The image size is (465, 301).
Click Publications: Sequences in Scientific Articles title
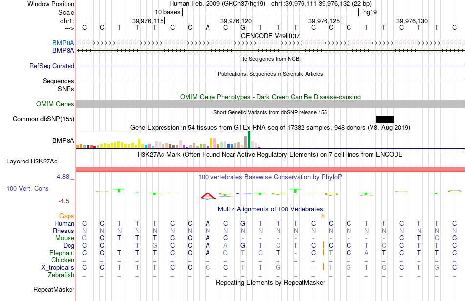click(x=270, y=74)
